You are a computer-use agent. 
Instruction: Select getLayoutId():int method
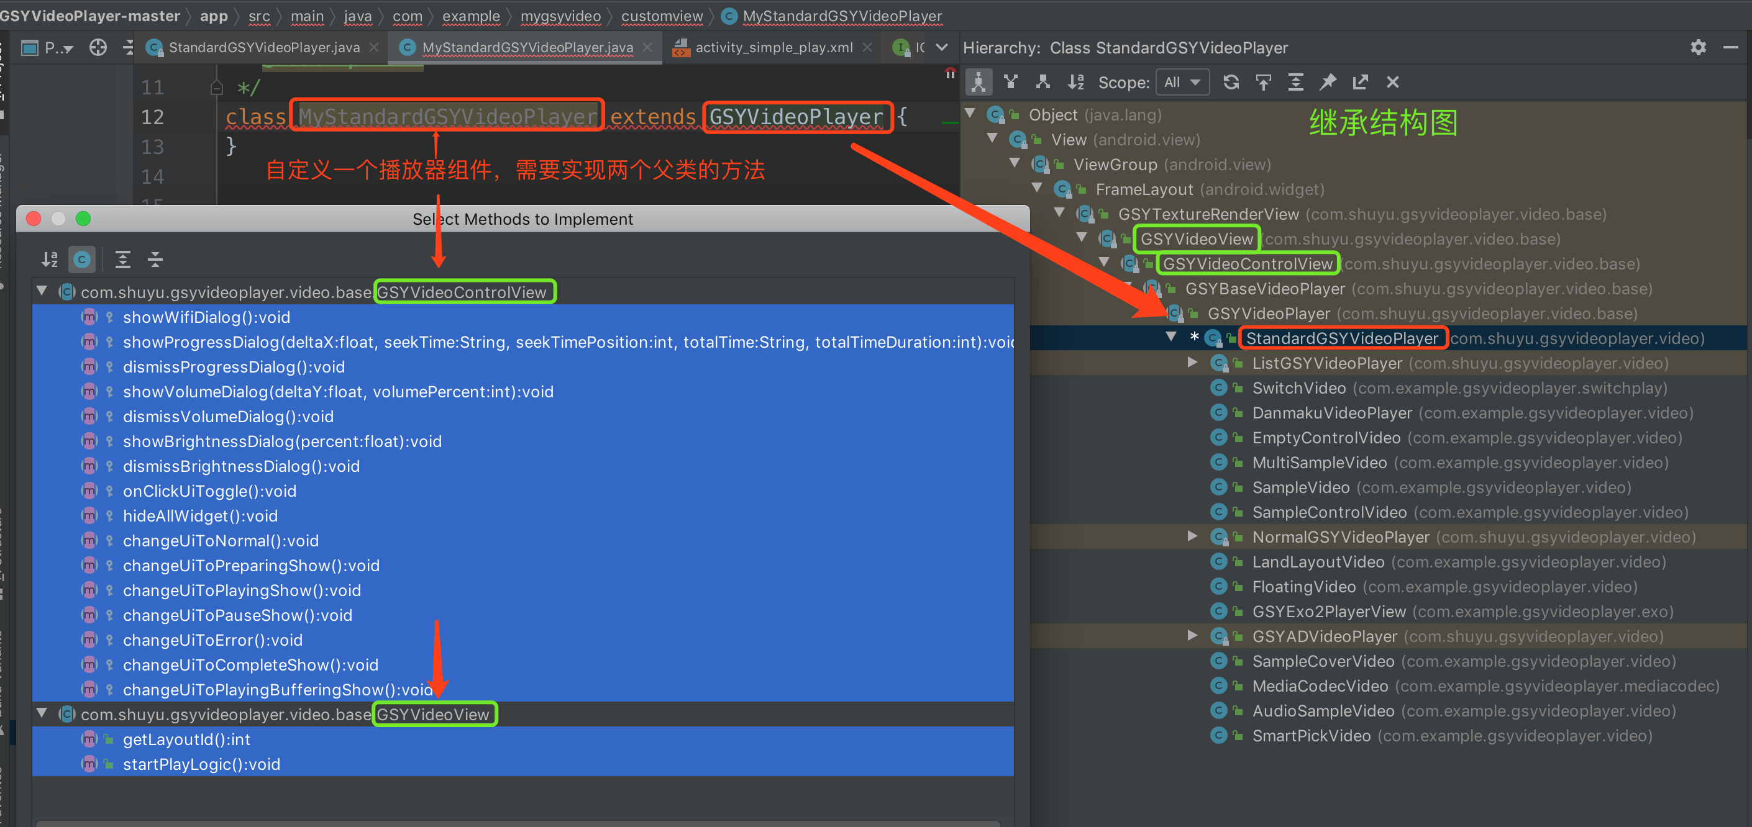click(186, 739)
